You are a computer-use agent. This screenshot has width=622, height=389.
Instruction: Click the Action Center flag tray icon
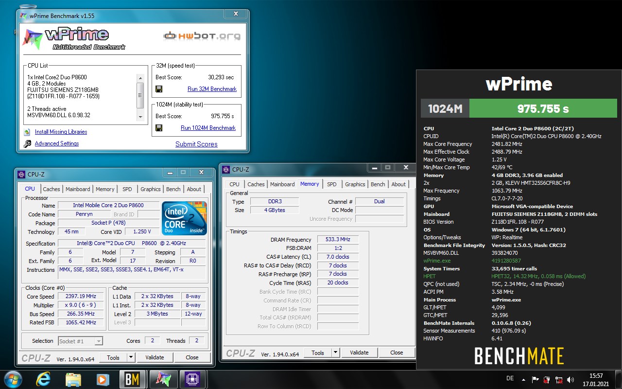(x=535, y=380)
